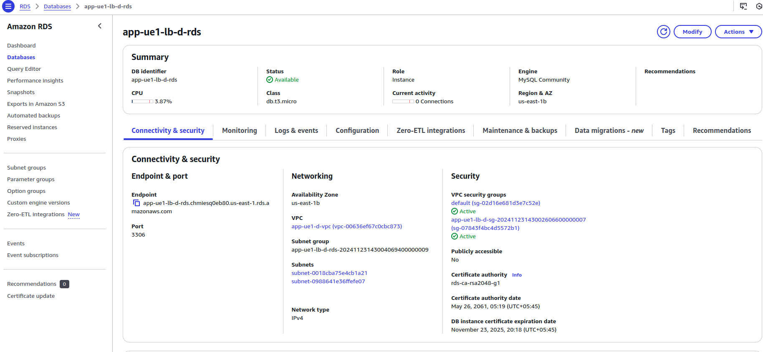Open Zero-ETL integrations sidebar link
The width and height of the screenshot is (763, 352).
36,214
